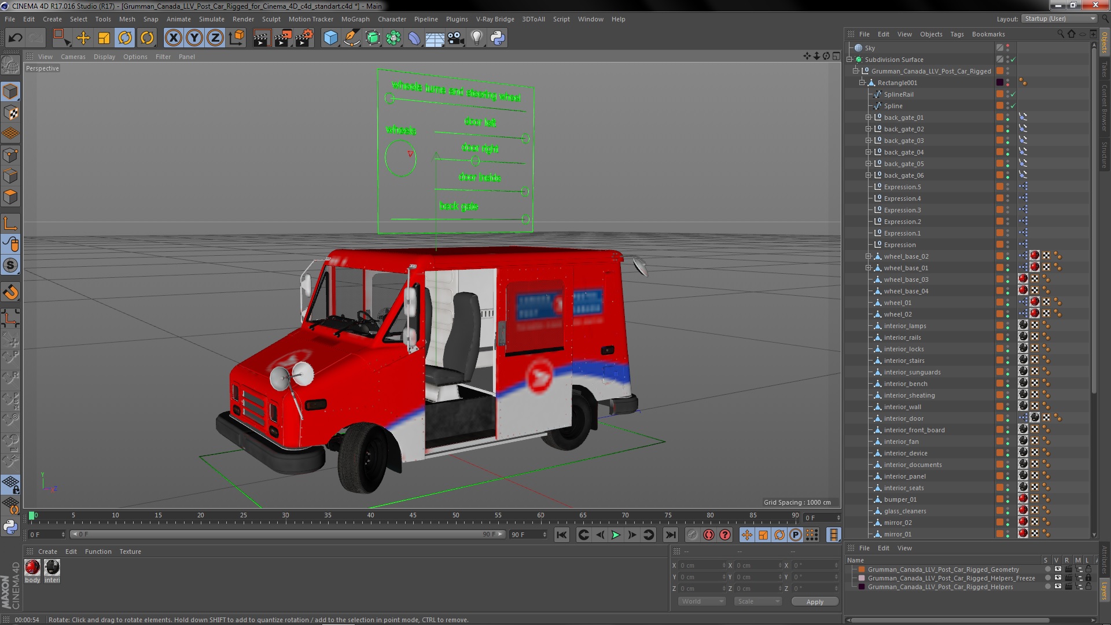The width and height of the screenshot is (1111, 625).
Task: Open the World coordinate system dropdown
Action: [x=702, y=601]
